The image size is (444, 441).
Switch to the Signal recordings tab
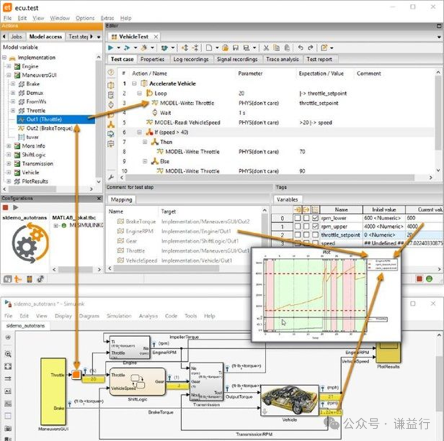tap(237, 59)
